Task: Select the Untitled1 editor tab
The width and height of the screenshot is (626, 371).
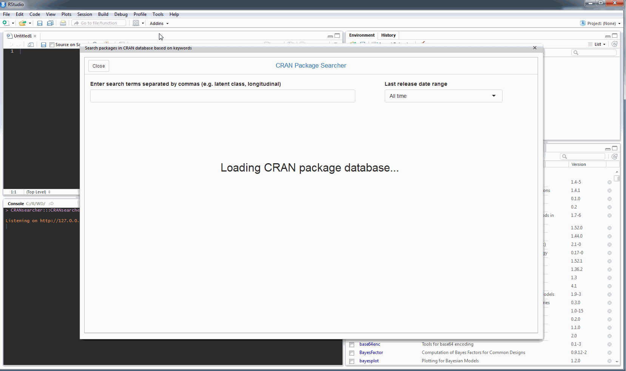Action: point(23,36)
